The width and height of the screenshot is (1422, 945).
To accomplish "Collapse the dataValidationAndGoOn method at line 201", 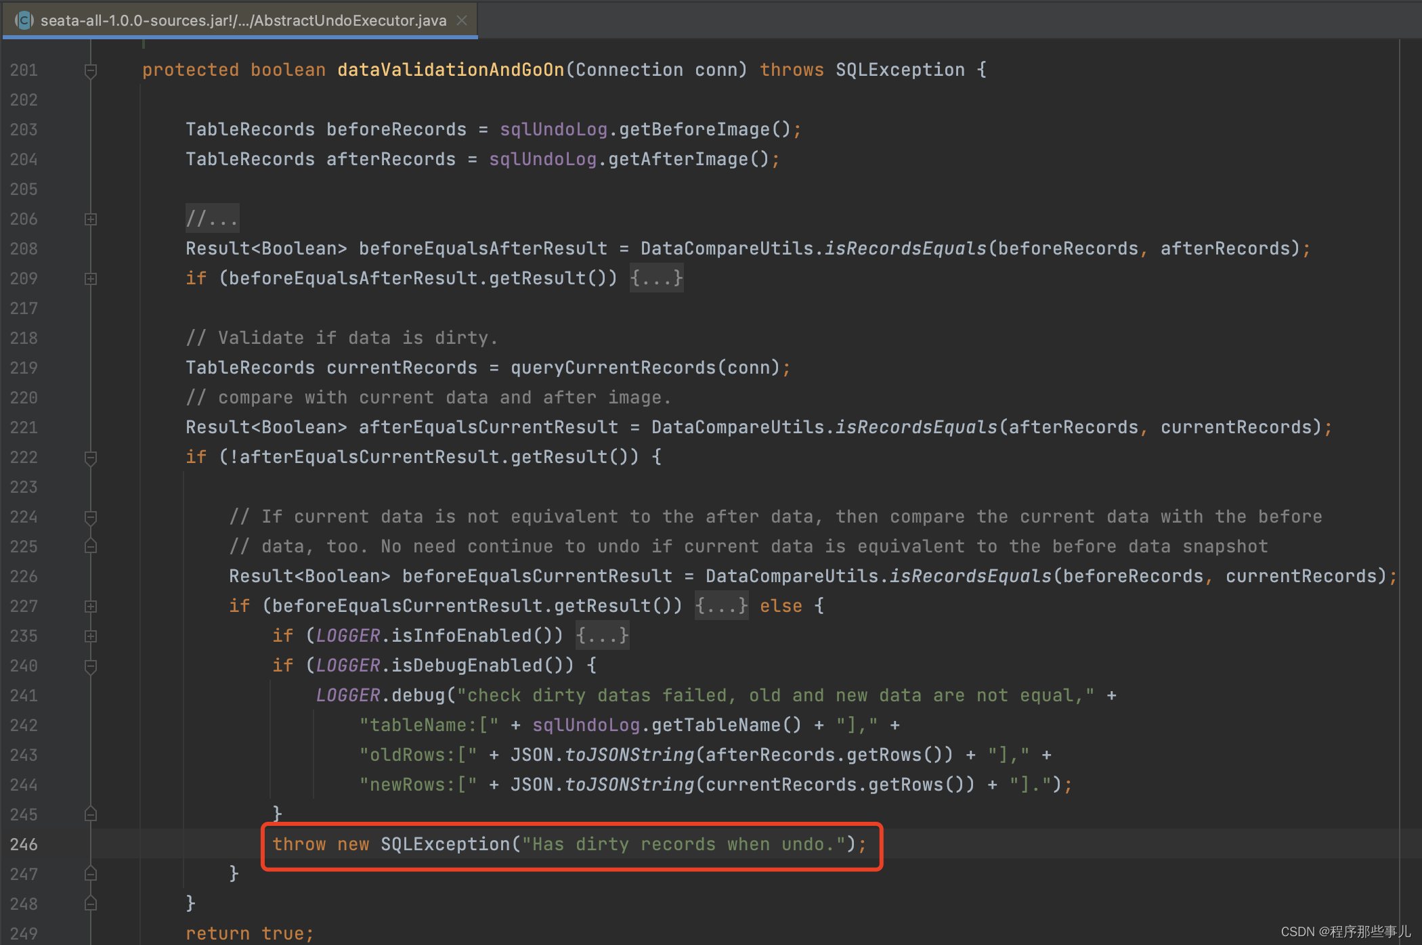I will click(x=90, y=70).
